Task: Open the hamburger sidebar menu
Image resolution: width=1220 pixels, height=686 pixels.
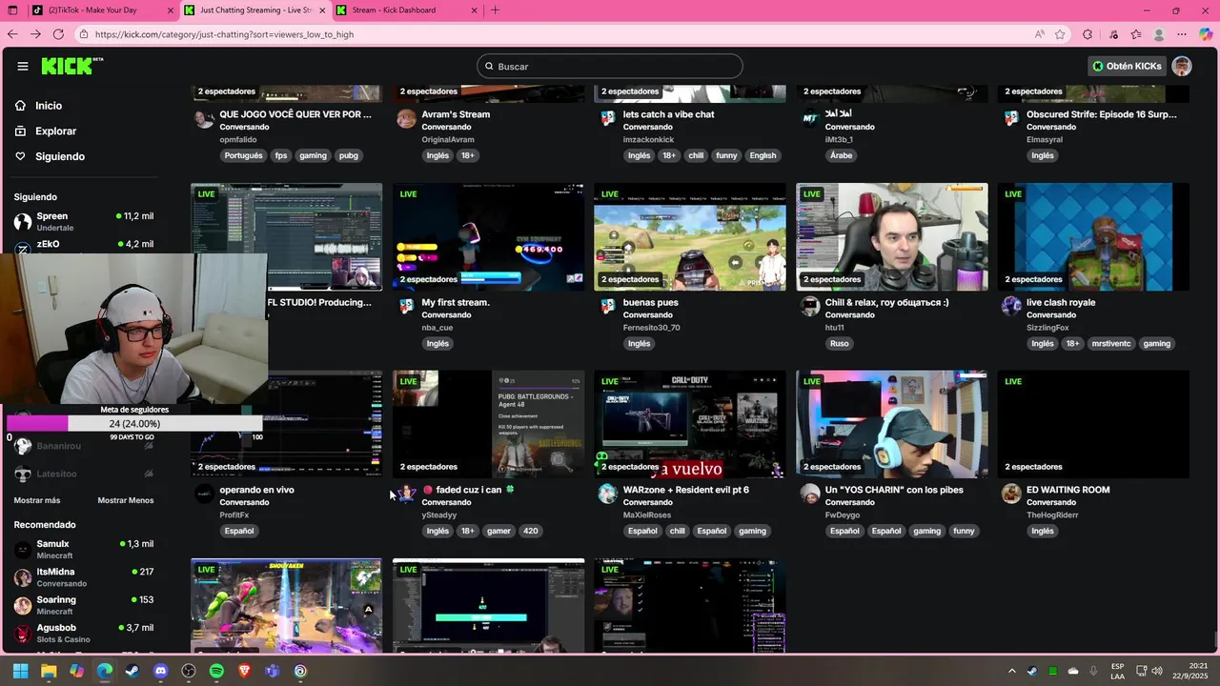Action: 23,66
